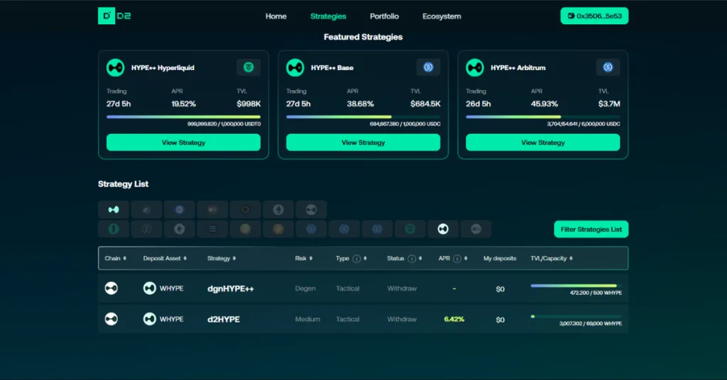The height and width of the screenshot is (380, 727).
Task: Click the USDT0 token icon on Hyperliquid card
Action: (x=248, y=67)
